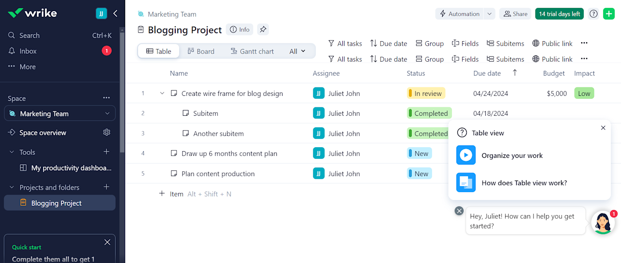This screenshot has width=621, height=263.
Task: Open the Space three-dot options menu
Action: tap(106, 98)
